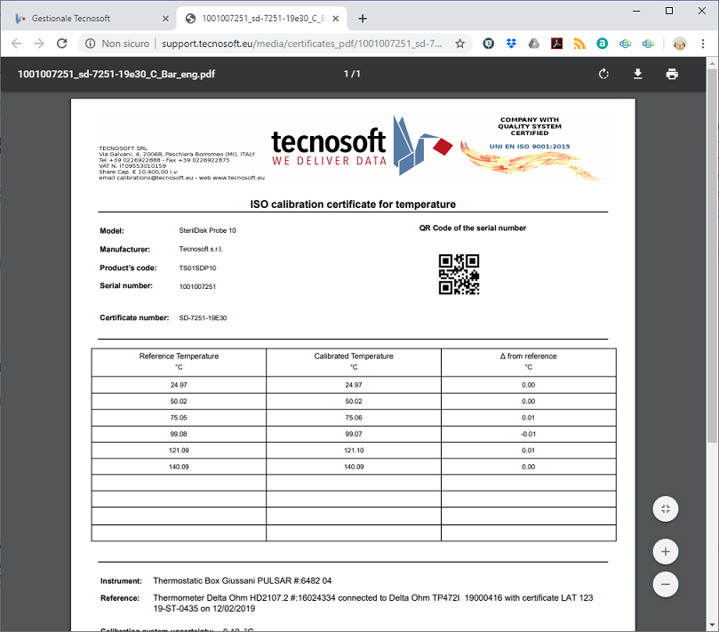Reload the current page
Screen dimensions: 719x632
(62, 44)
